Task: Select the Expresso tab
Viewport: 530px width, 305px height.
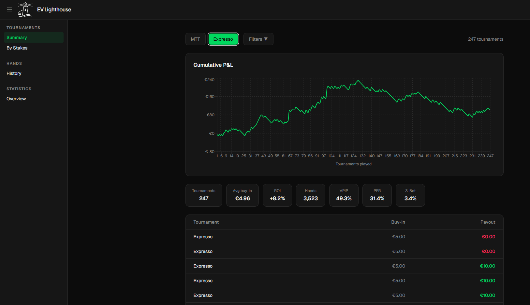Action: (223, 39)
